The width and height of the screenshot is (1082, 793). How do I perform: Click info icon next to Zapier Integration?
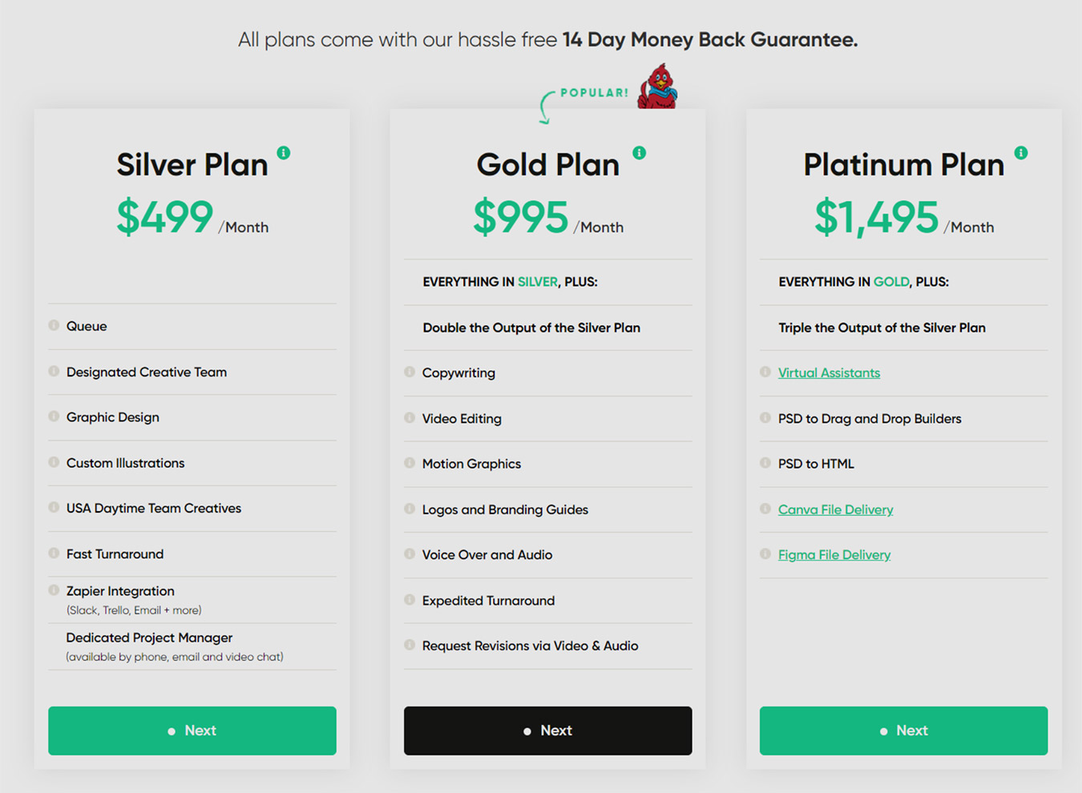point(54,590)
